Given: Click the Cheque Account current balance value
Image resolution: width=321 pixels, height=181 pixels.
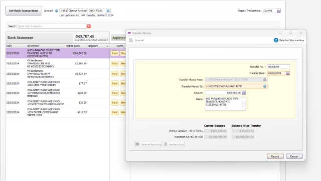Looking at the screenshot, I should [216, 131].
